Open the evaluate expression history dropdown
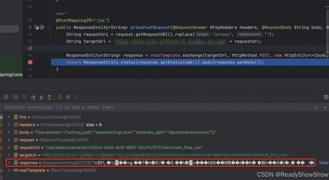The image size is (329, 180). (325, 107)
